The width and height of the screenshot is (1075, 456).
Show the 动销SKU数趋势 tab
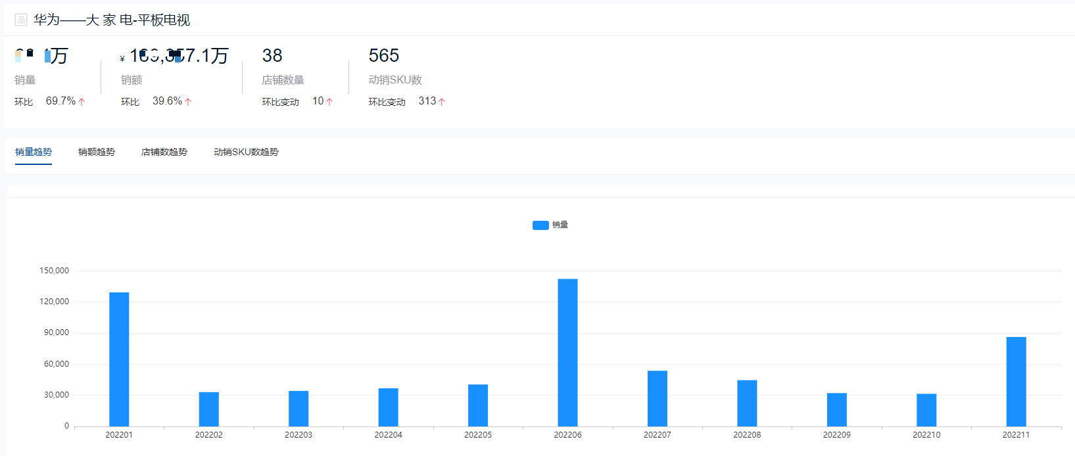point(246,152)
